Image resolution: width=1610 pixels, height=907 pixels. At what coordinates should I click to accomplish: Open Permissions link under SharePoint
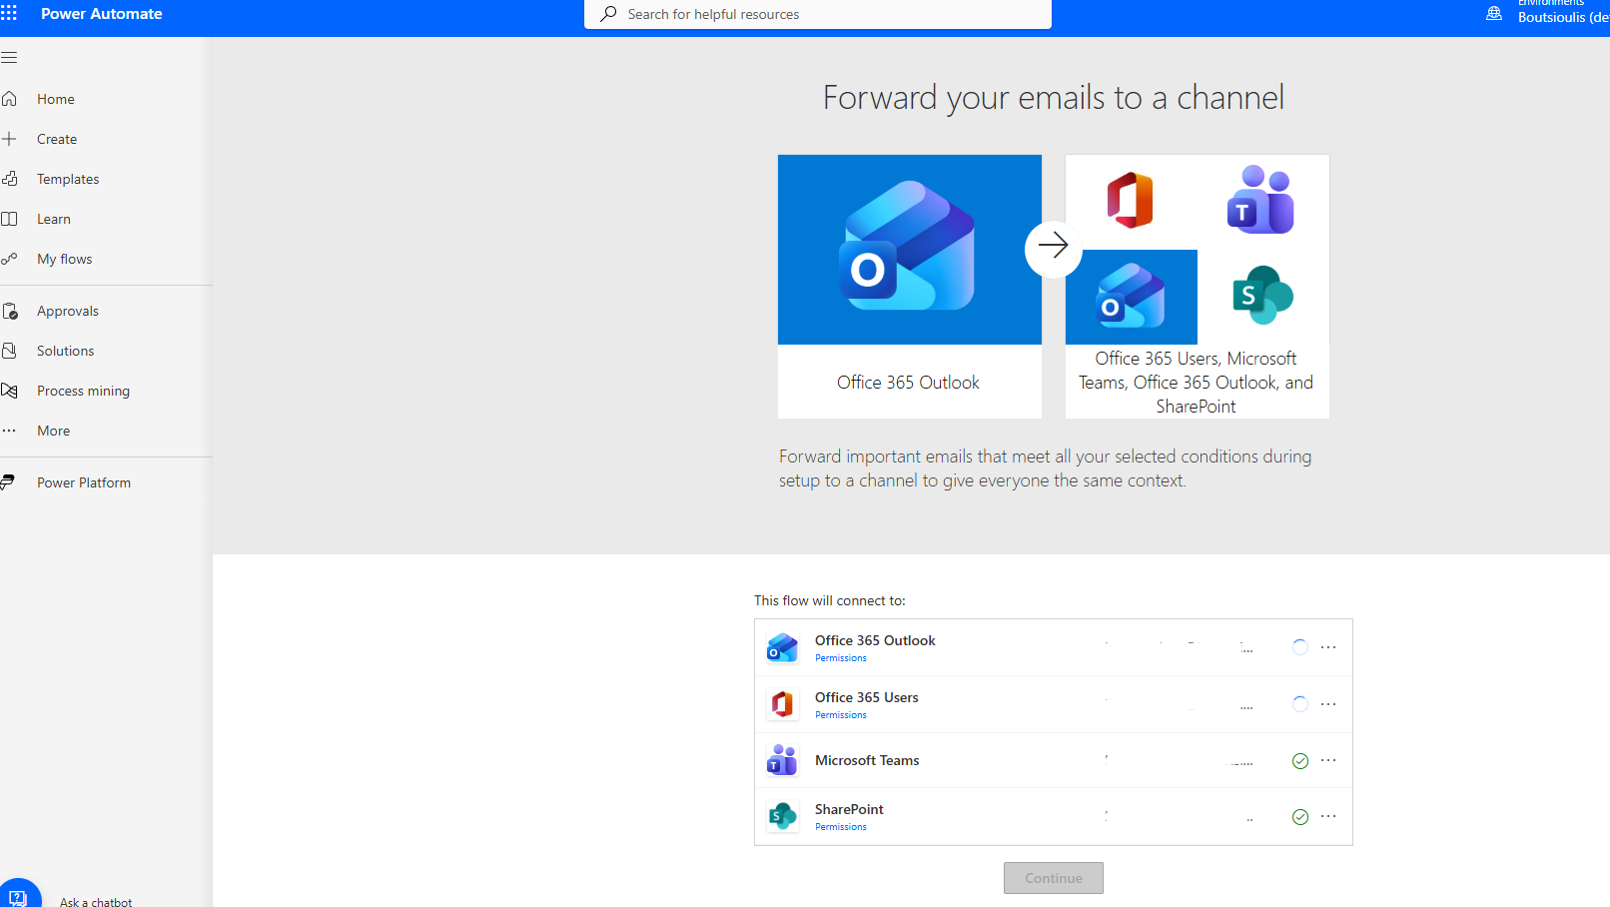(840, 827)
